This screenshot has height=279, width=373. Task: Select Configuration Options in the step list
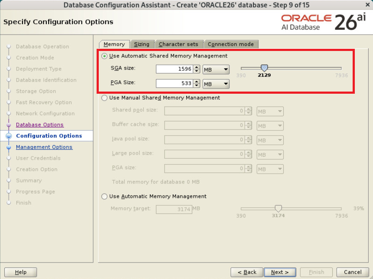[49, 136]
